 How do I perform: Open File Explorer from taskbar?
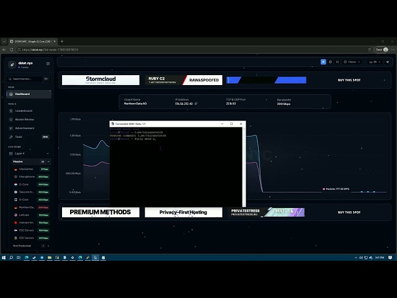point(50,258)
